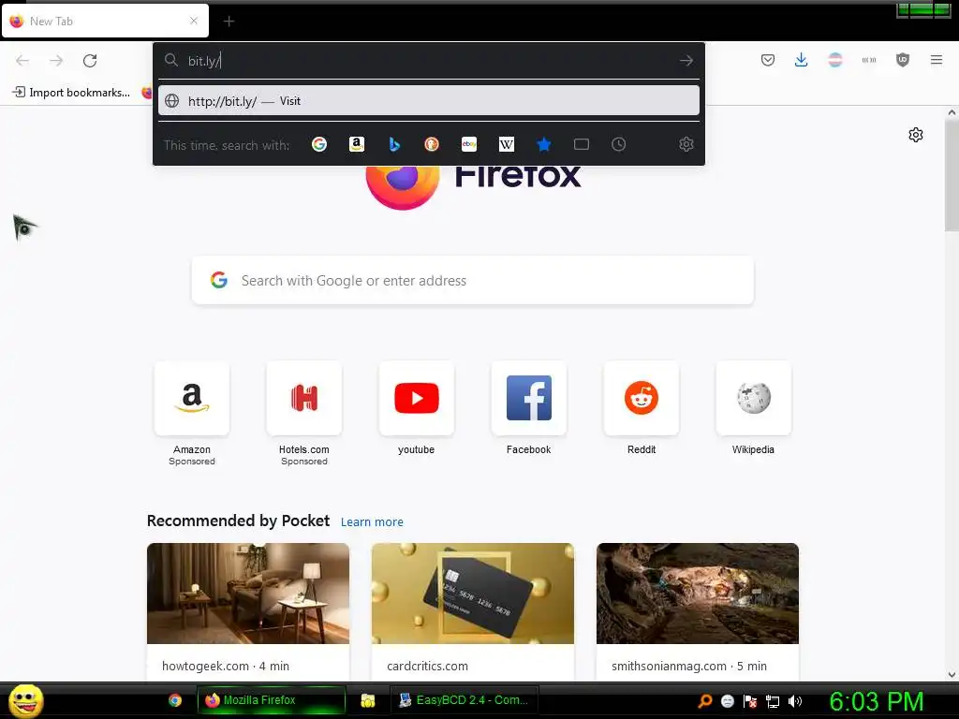Click the wave-bars extension icon

click(869, 60)
